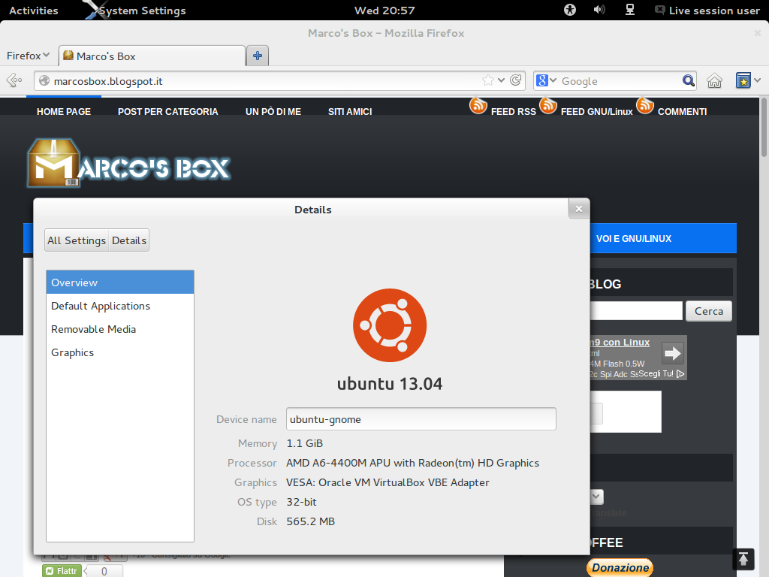
Task: Open VOI E GNU/LINUX tab on blog
Action: click(x=634, y=239)
